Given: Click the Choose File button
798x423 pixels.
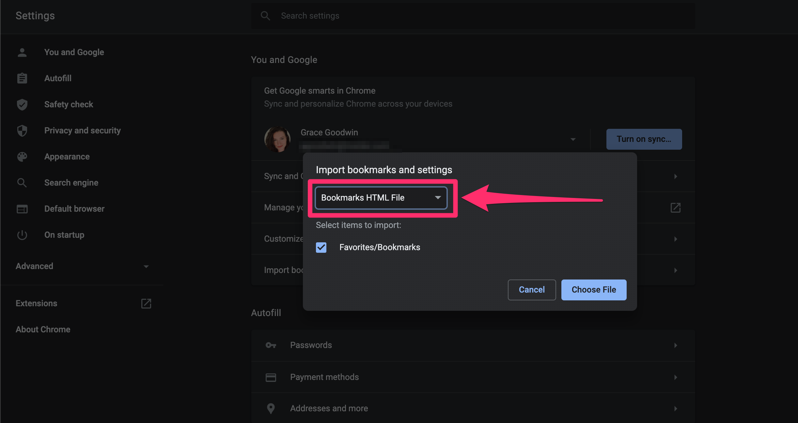Looking at the screenshot, I should click(x=593, y=290).
